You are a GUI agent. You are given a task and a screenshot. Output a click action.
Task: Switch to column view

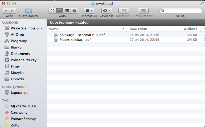coord(67,11)
